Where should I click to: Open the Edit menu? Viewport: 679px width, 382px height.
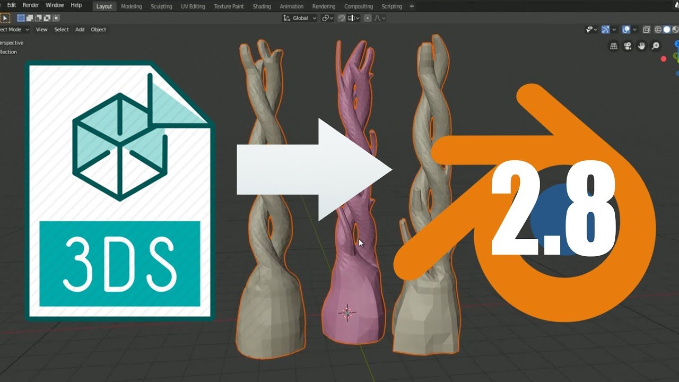tap(12, 5)
